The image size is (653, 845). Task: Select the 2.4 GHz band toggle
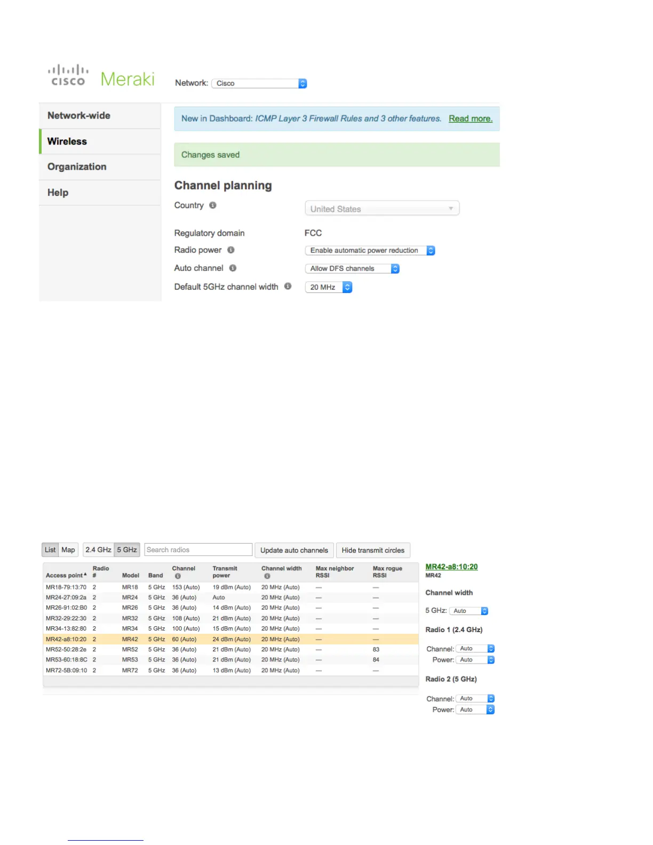[x=98, y=550]
